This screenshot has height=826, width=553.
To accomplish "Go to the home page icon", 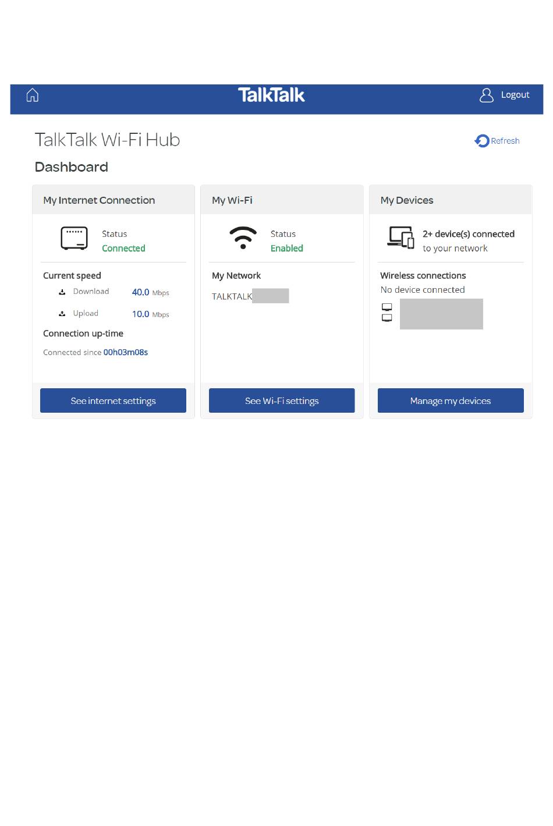I will (33, 95).
